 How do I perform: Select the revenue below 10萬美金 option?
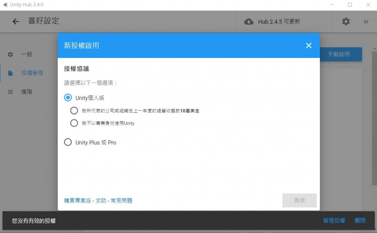coord(74,111)
